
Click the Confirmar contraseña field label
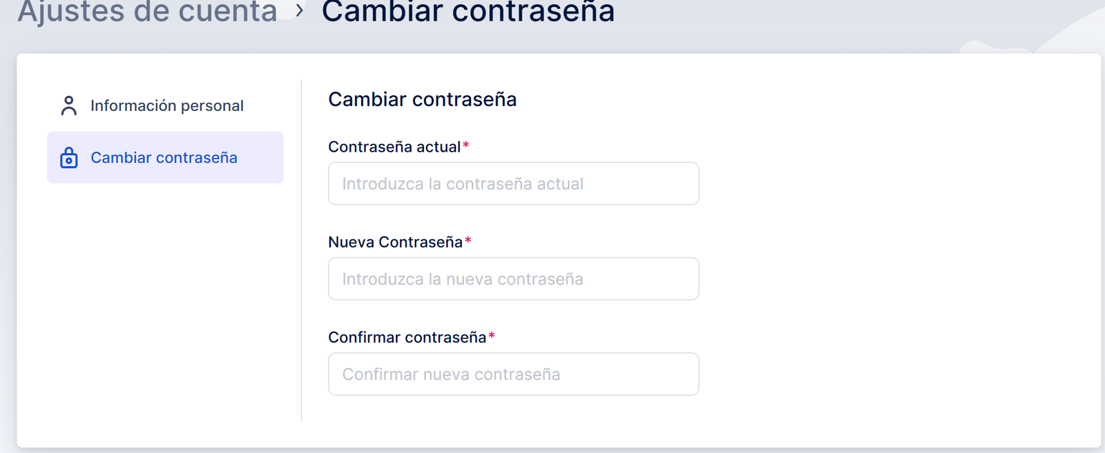pos(407,337)
